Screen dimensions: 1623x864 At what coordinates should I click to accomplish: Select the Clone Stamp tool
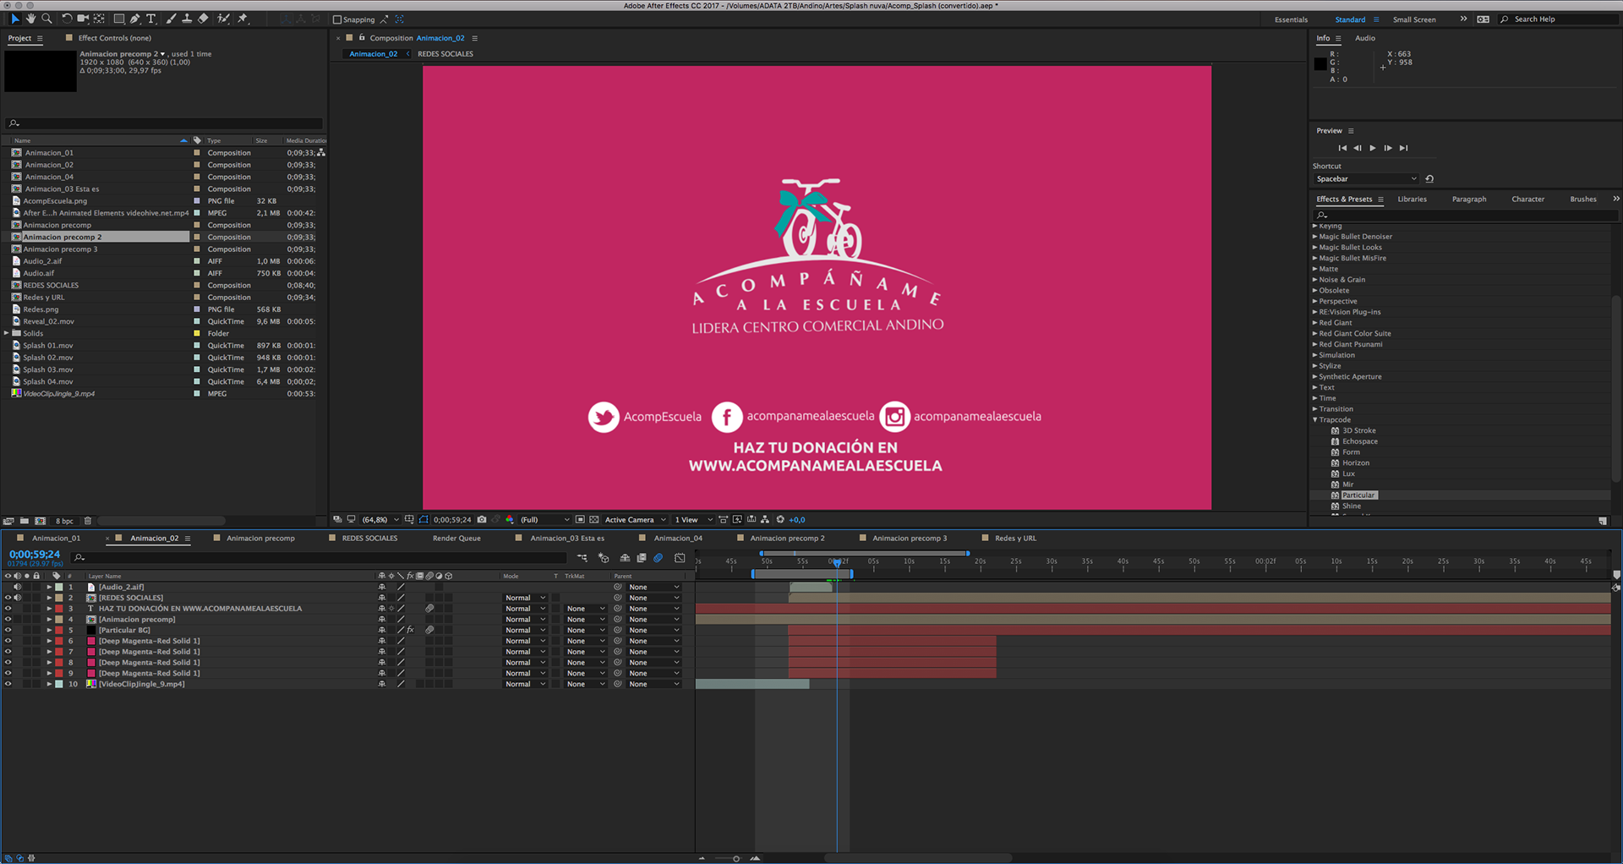187,19
